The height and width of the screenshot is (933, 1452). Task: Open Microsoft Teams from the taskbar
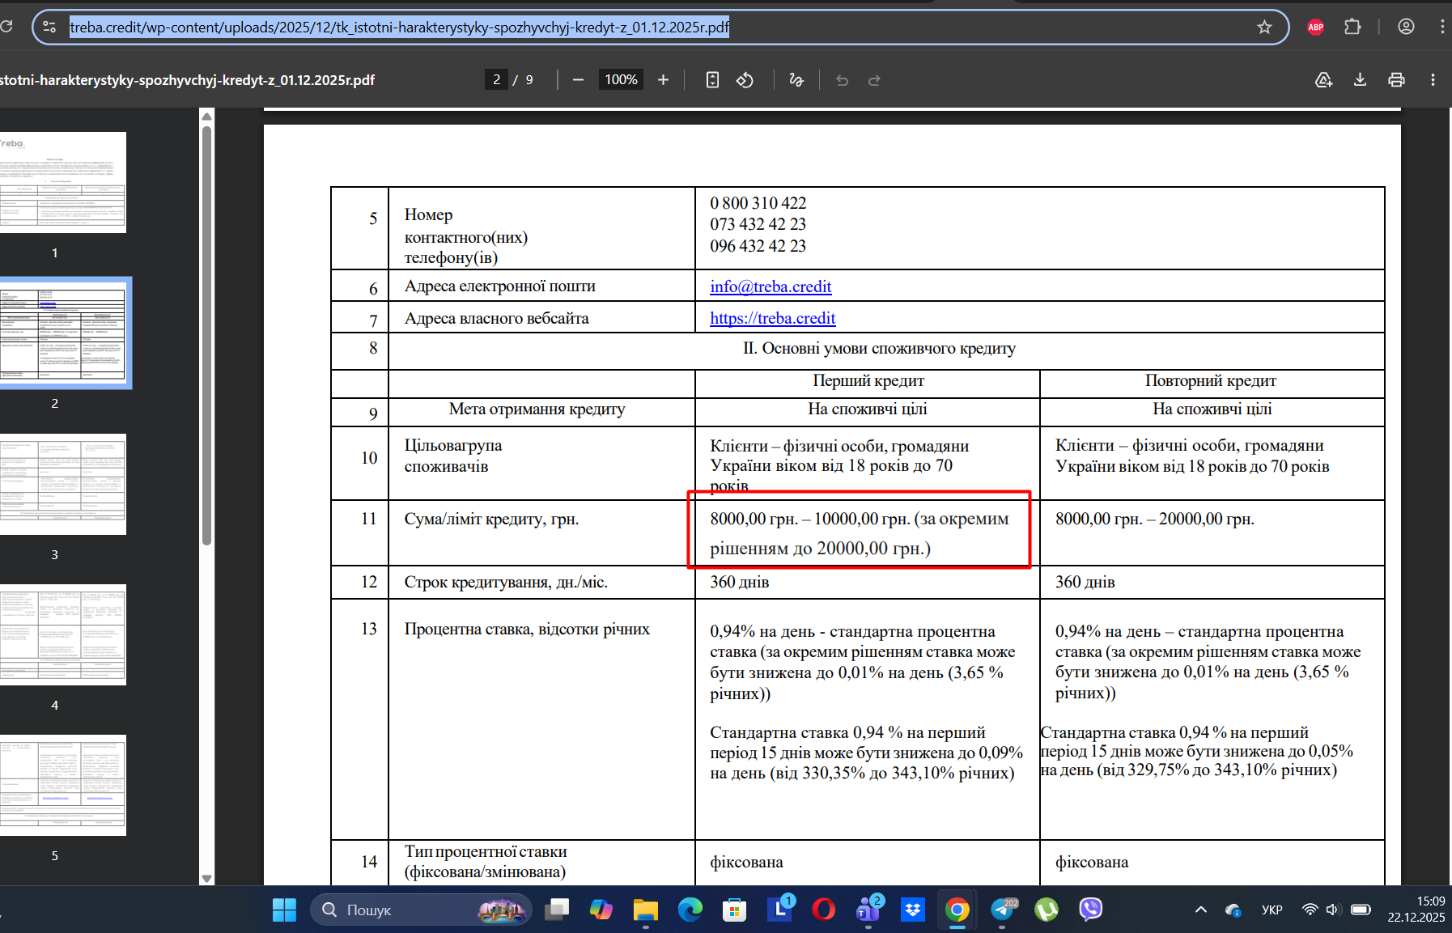coord(868,910)
